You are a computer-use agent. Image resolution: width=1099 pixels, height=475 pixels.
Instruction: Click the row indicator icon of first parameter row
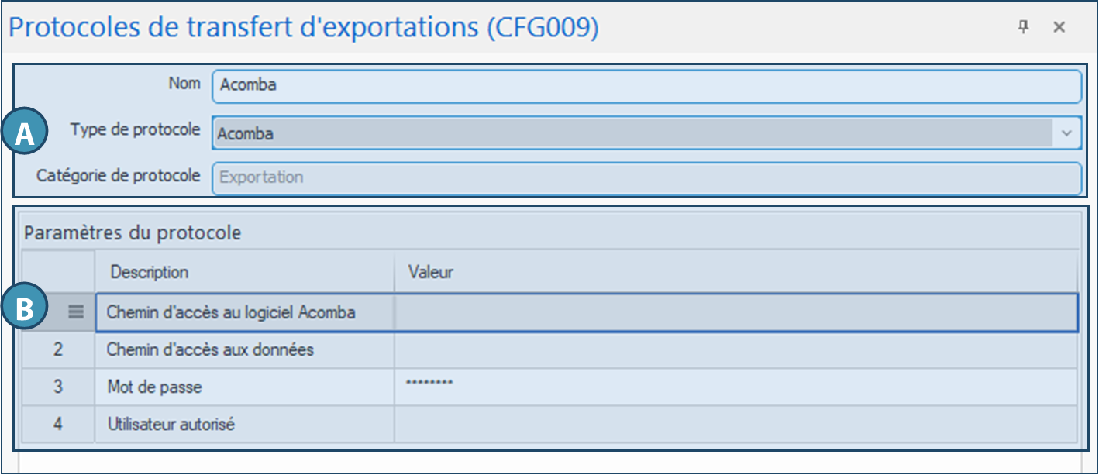[75, 312]
